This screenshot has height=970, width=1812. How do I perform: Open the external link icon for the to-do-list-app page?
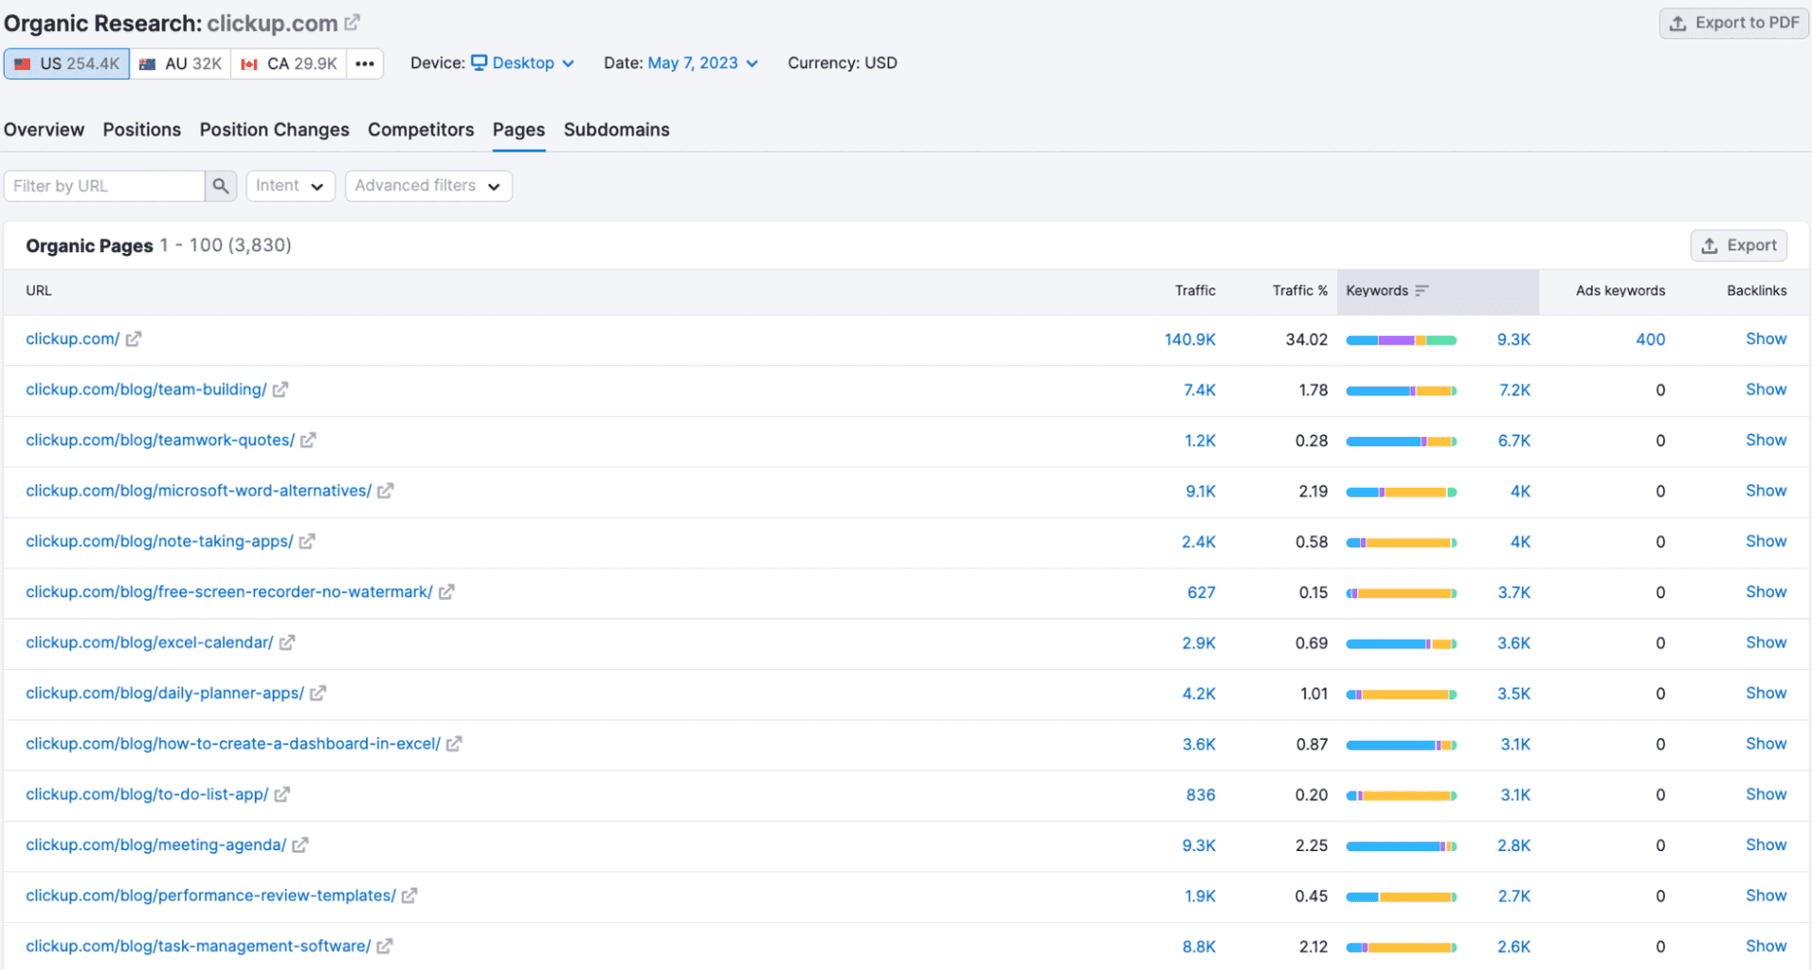point(282,794)
